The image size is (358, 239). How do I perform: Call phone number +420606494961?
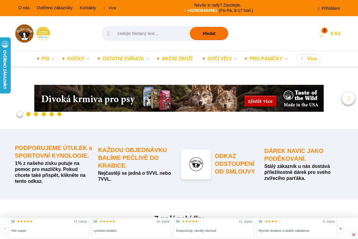click(202, 10)
